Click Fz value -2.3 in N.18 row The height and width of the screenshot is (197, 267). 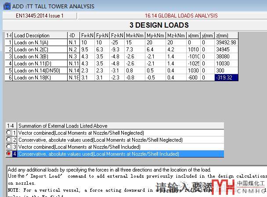coord(117,78)
